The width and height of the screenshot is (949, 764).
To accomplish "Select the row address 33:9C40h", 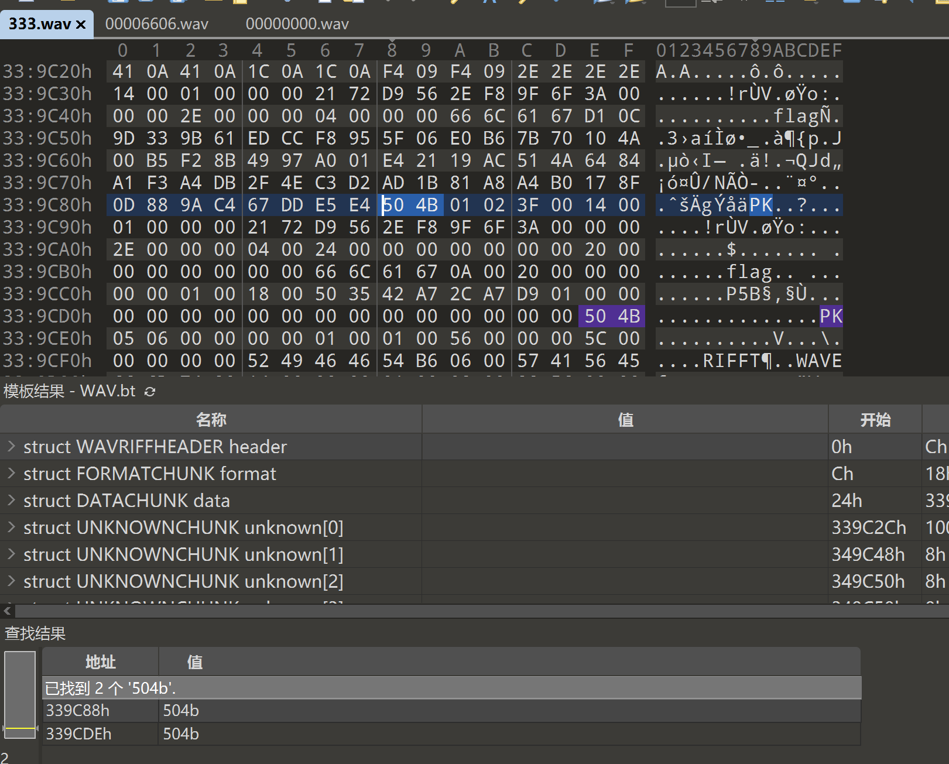I will pyautogui.click(x=47, y=116).
